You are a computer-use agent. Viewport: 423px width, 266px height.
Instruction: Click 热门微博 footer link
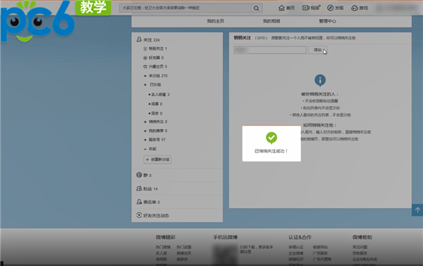point(163,247)
